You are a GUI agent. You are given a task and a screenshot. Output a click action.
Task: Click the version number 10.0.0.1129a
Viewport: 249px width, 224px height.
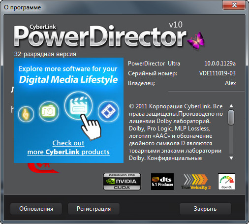tap(220, 64)
